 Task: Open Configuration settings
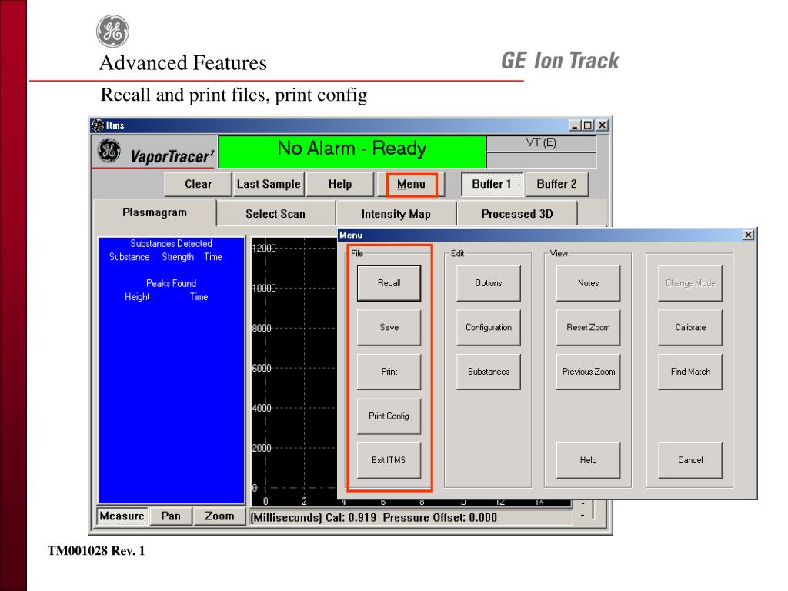pos(489,328)
